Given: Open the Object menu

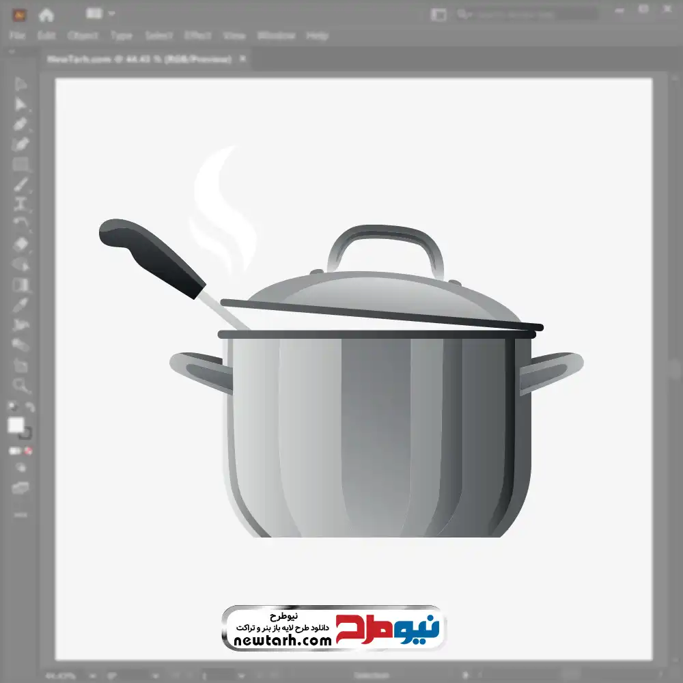Looking at the screenshot, I should (x=81, y=36).
